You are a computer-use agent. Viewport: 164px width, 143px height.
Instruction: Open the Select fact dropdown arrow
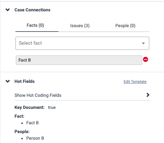143,43
